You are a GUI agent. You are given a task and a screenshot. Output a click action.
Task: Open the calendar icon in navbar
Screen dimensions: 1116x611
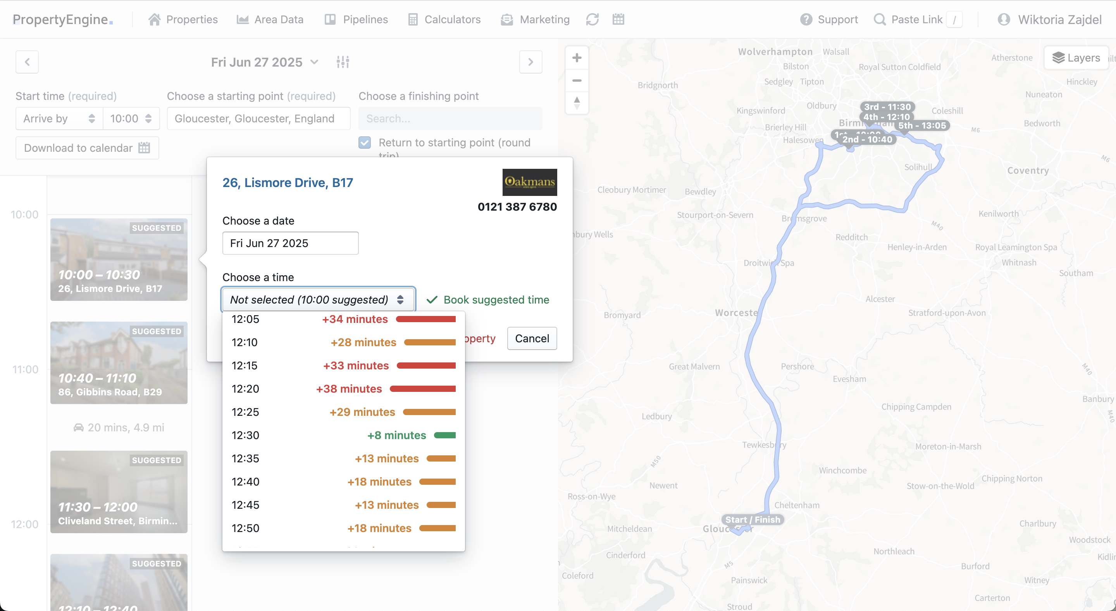618,19
